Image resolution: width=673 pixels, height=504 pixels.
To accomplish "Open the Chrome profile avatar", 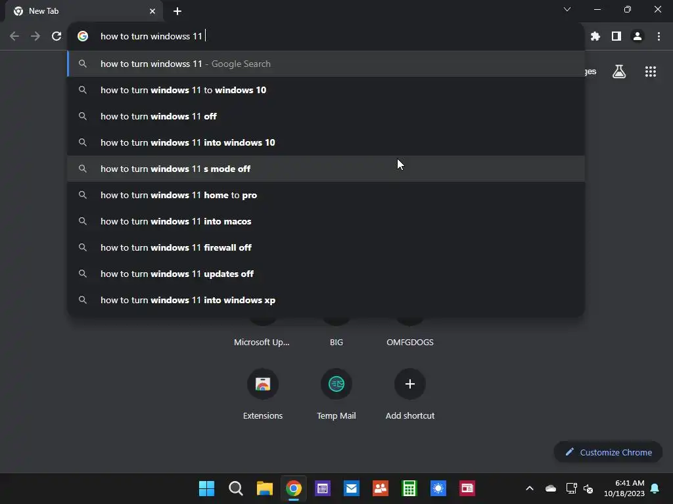I will (638, 37).
